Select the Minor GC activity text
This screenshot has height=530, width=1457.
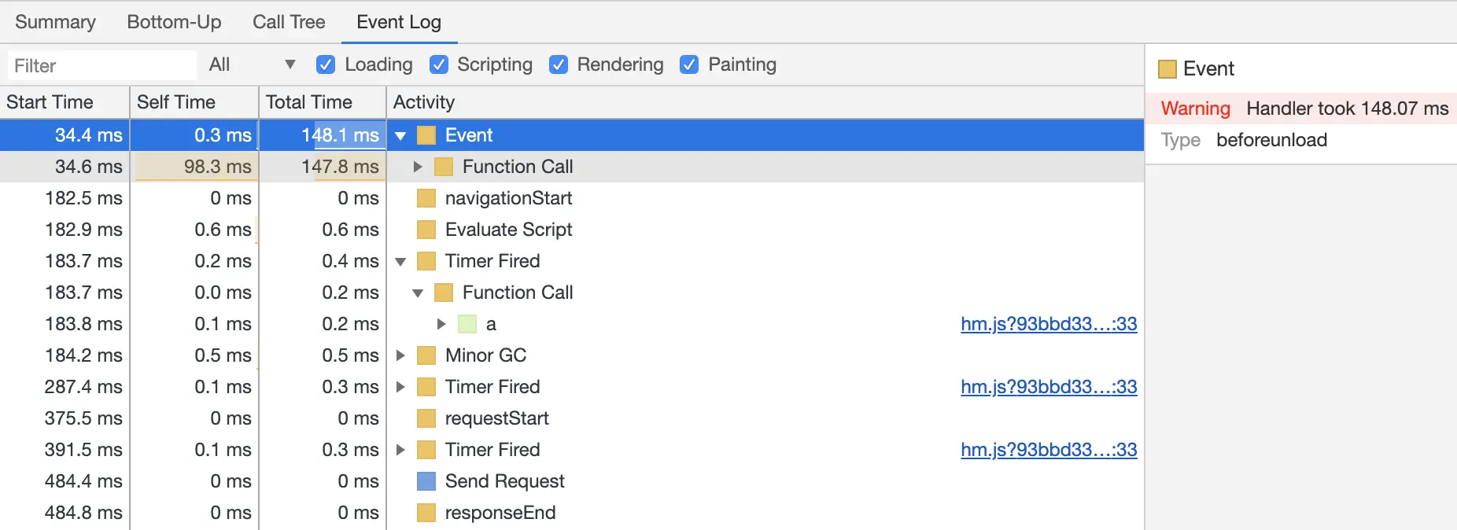tap(485, 355)
